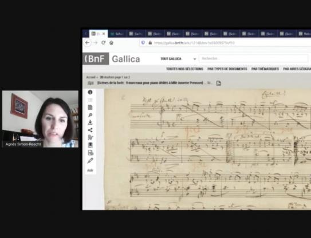Click the Accueil breadcrumb link

coord(90,77)
